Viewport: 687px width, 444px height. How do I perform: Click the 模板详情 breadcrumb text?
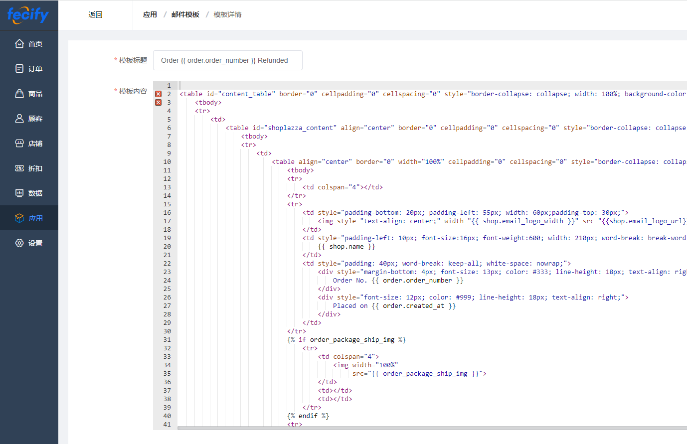pyautogui.click(x=227, y=15)
